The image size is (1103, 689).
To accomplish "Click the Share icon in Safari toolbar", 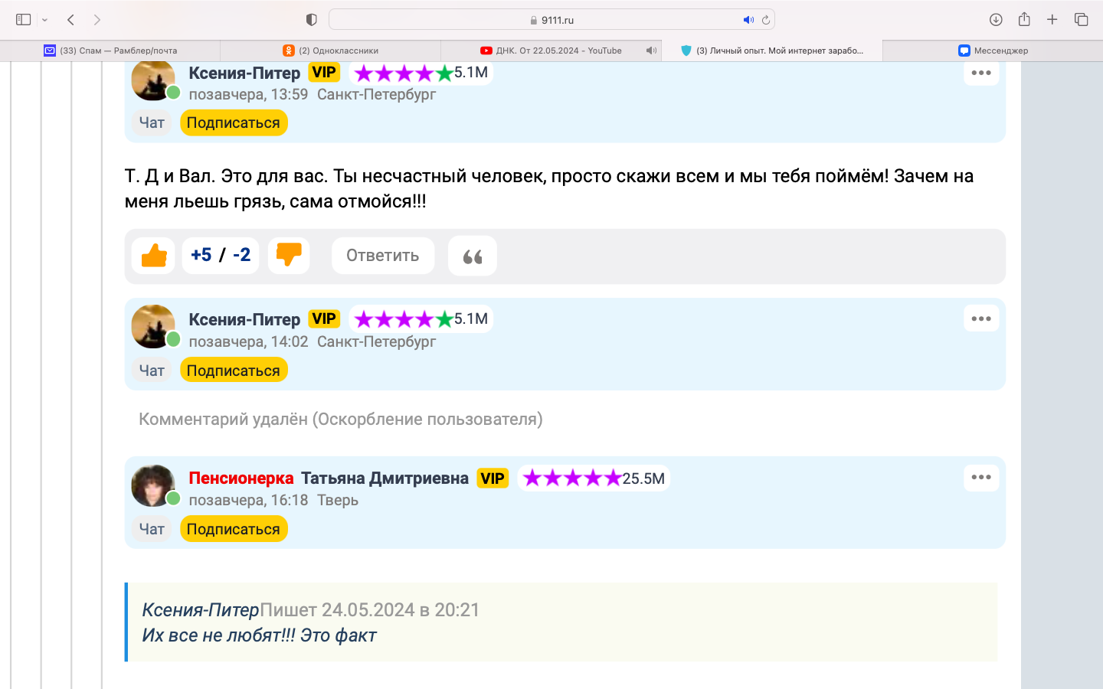I will click(x=1024, y=20).
